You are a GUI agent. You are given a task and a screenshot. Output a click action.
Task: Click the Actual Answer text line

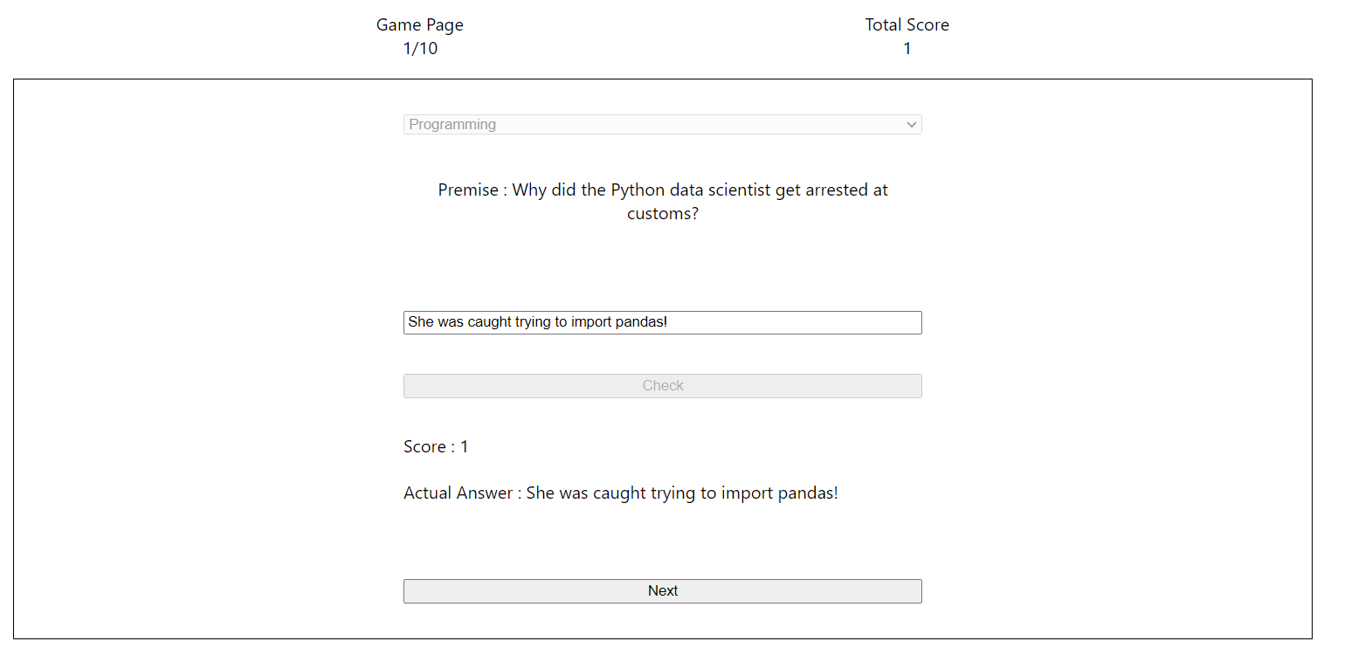tap(620, 493)
